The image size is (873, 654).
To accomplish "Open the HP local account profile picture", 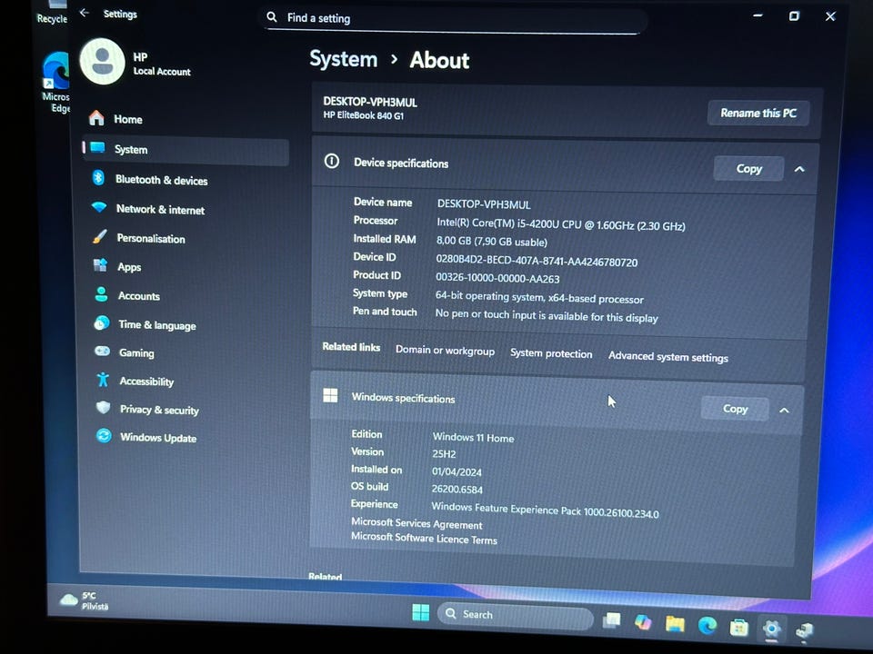I will click(x=102, y=61).
